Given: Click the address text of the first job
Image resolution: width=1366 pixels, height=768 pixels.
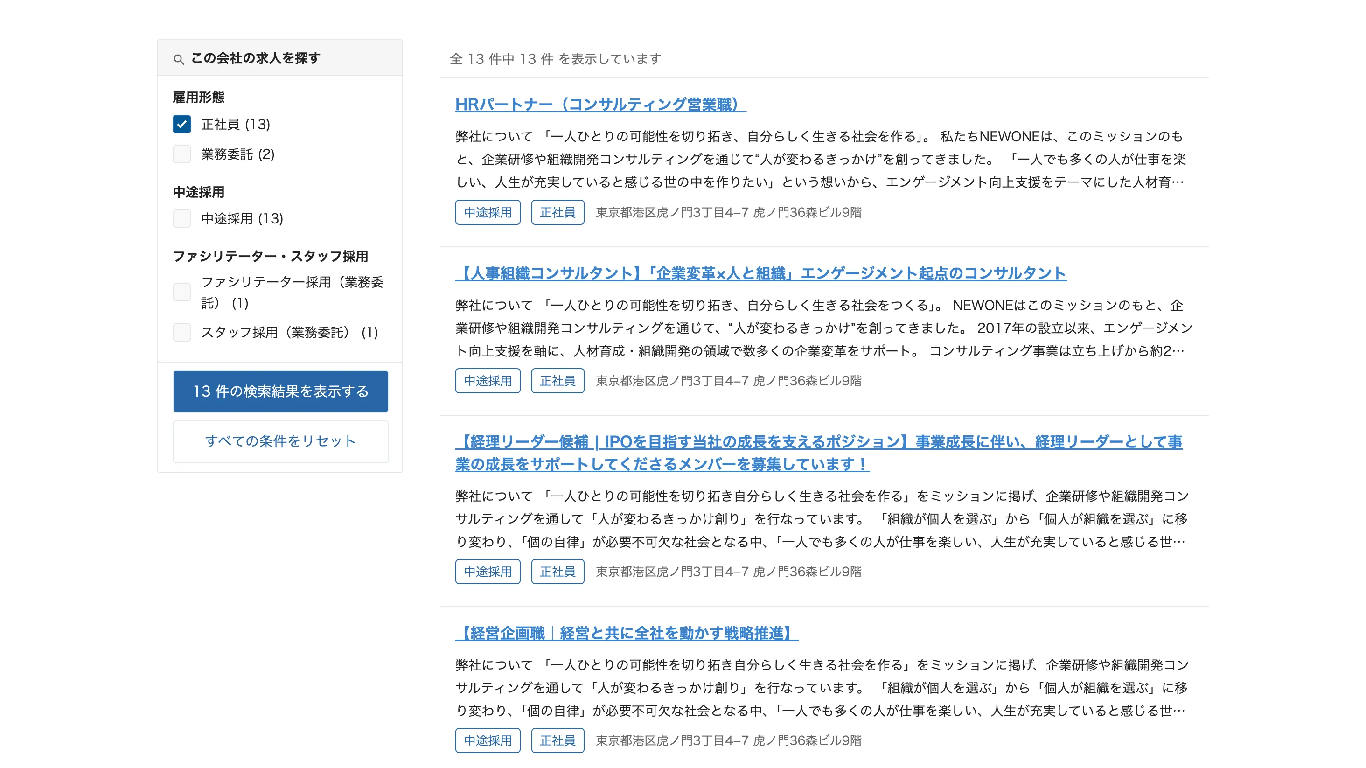Looking at the screenshot, I should [x=729, y=213].
